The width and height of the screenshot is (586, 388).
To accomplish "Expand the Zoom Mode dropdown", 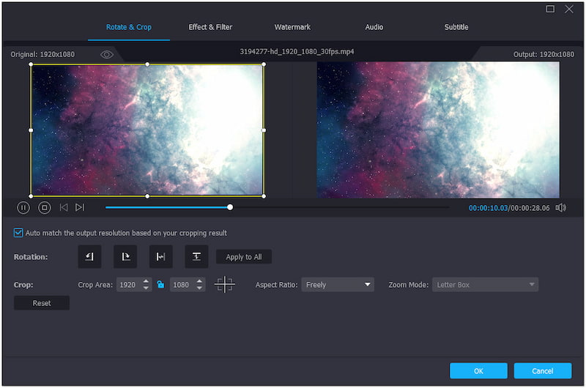I will 485,285.
